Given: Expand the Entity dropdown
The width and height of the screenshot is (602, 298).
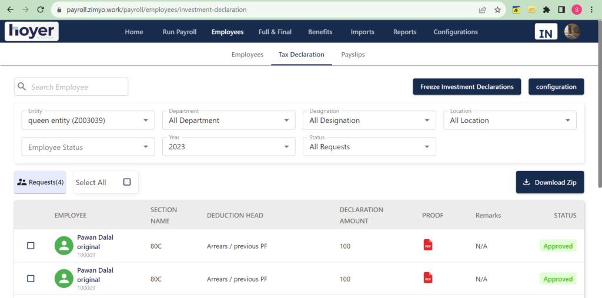Looking at the screenshot, I should coord(88,120).
